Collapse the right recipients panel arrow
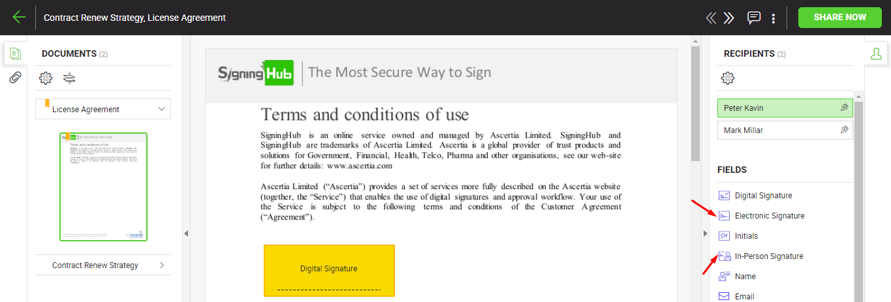The image size is (891, 302). pos(705,233)
